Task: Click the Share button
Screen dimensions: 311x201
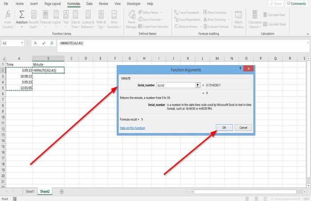Action: point(276,4)
